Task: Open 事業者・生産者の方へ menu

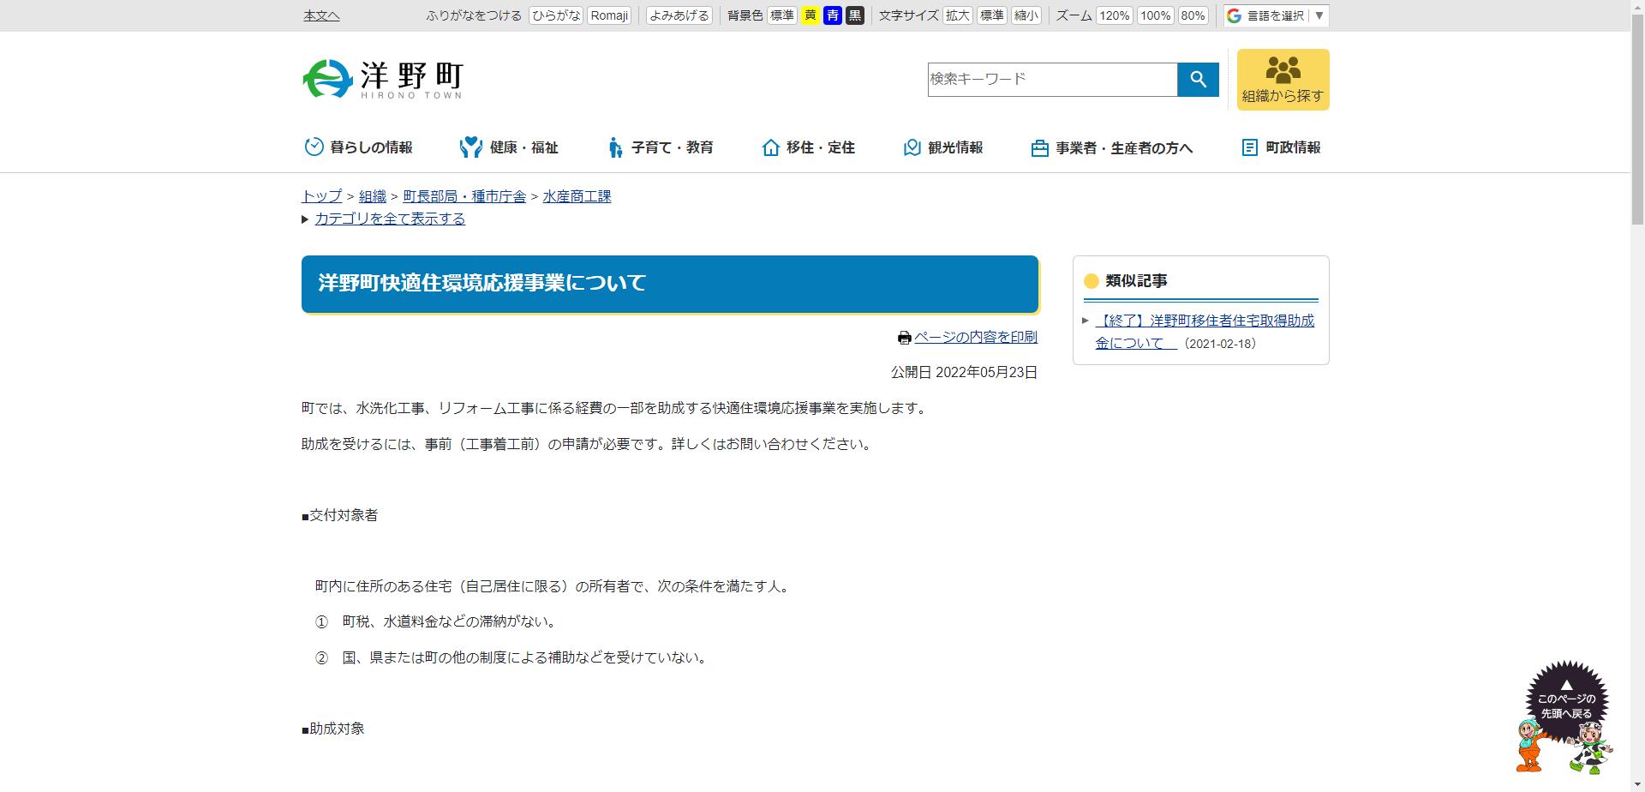Action: [1111, 147]
